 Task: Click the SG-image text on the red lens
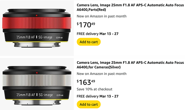[x=45, y=37]
